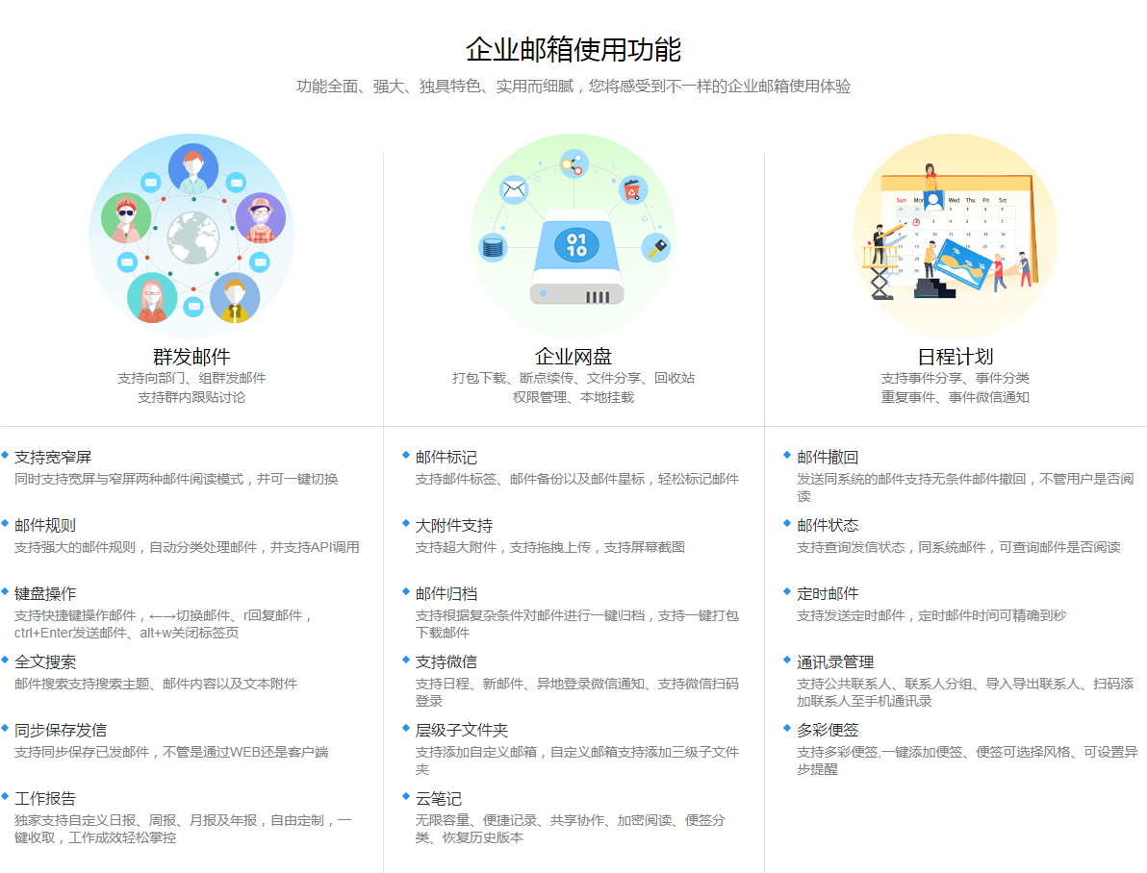
Task: Click the globe icon in 群发邮件 graphic
Action: (193, 237)
